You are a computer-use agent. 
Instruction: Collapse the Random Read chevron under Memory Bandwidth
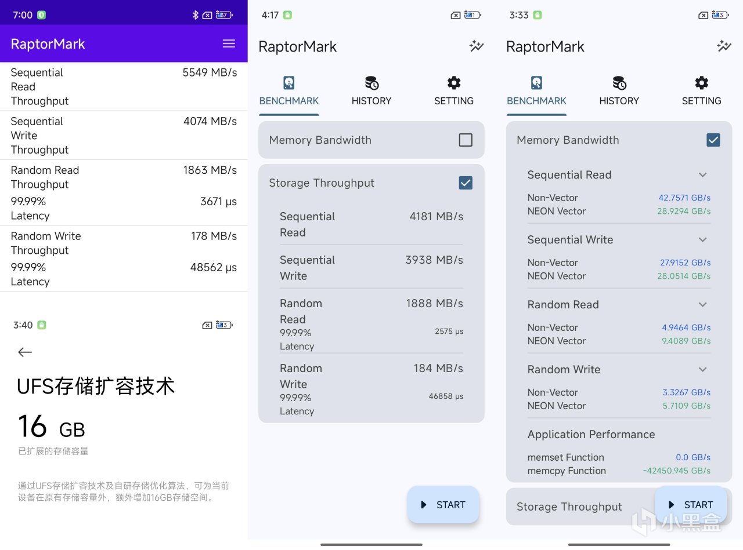pos(702,305)
